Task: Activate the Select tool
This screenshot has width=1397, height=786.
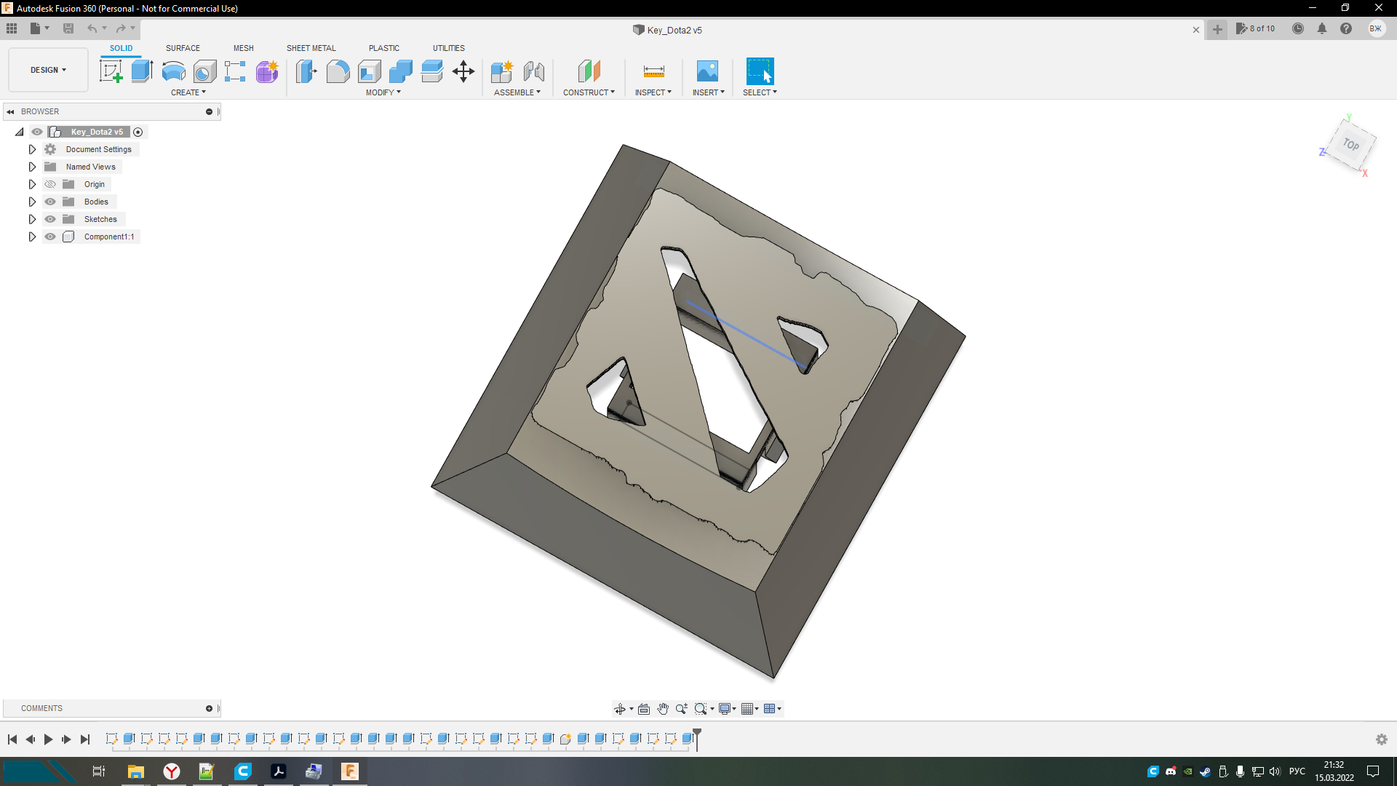Action: click(760, 71)
